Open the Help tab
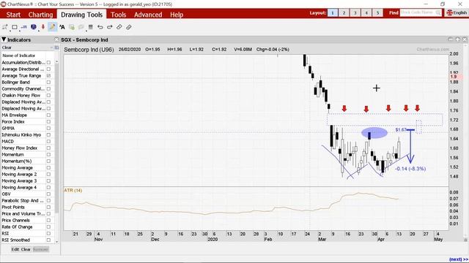Image resolution: width=469 pixels, height=263 pixels. (177, 15)
